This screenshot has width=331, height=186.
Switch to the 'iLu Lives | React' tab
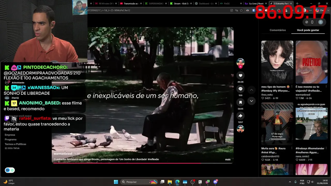[x=255, y=4]
